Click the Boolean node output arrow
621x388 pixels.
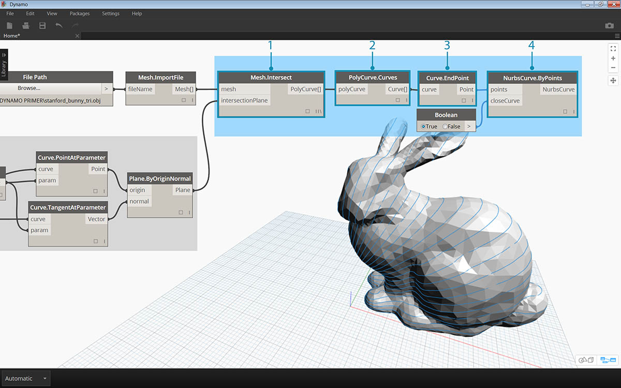[x=469, y=126]
